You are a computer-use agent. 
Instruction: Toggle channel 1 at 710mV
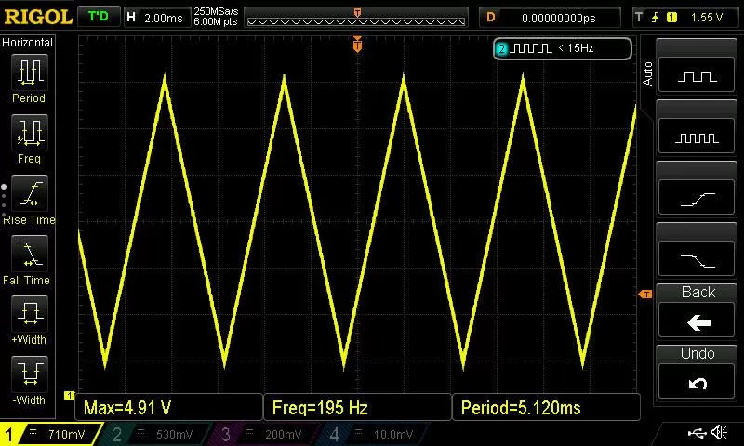pyautogui.click(x=51, y=434)
